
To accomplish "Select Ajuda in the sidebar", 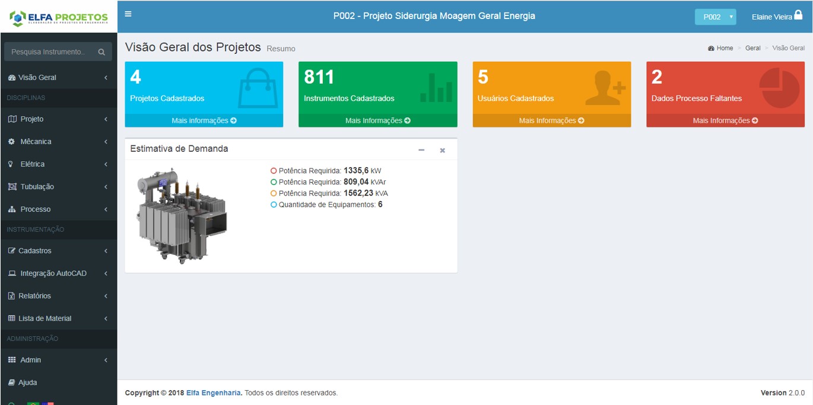I will [28, 382].
